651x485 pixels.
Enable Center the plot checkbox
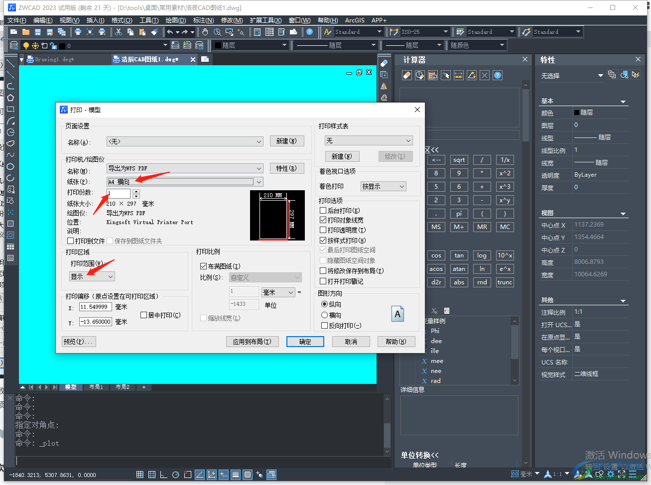tap(143, 315)
